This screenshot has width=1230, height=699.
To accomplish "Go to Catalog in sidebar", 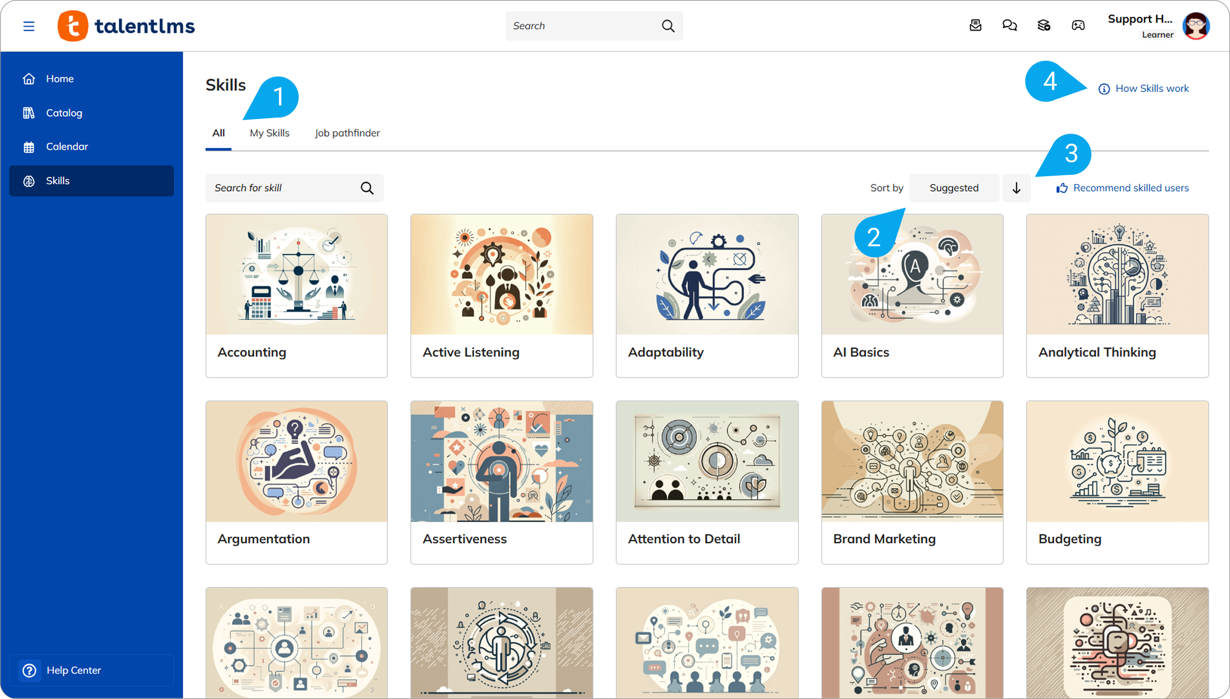I will [x=64, y=113].
